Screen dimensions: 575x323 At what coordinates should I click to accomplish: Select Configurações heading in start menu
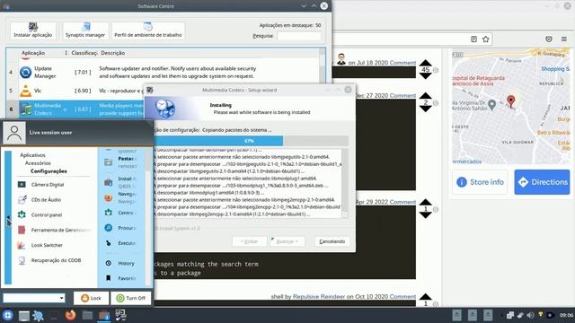(49, 171)
